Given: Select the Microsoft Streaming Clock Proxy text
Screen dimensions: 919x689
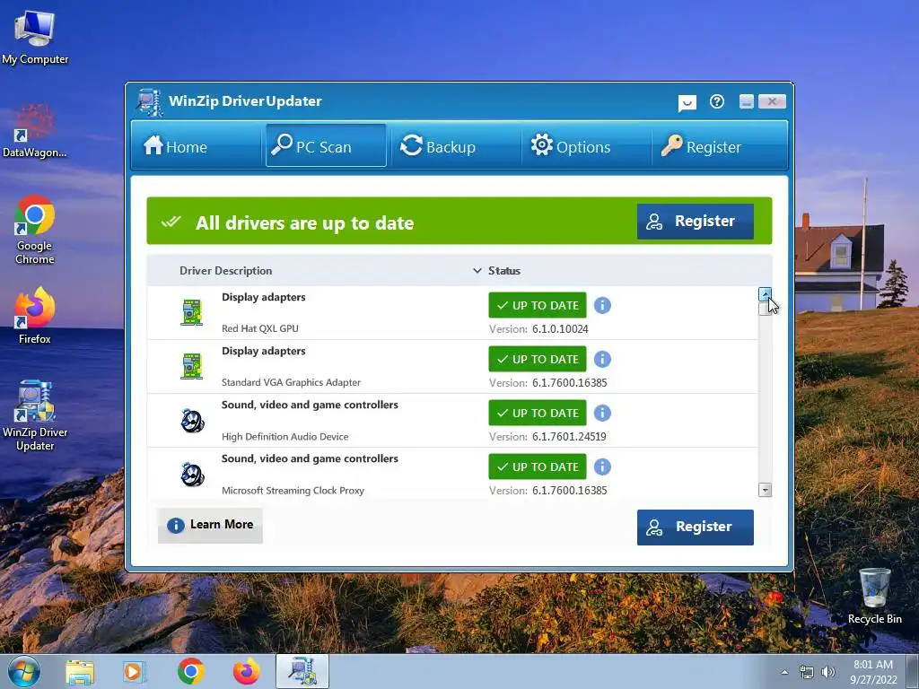Looking at the screenshot, I should click(x=293, y=491).
